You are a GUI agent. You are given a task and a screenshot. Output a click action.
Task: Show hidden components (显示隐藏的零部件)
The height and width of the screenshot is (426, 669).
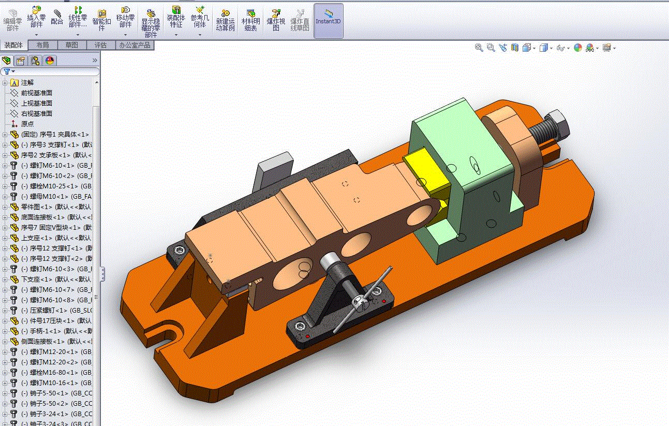point(151,23)
